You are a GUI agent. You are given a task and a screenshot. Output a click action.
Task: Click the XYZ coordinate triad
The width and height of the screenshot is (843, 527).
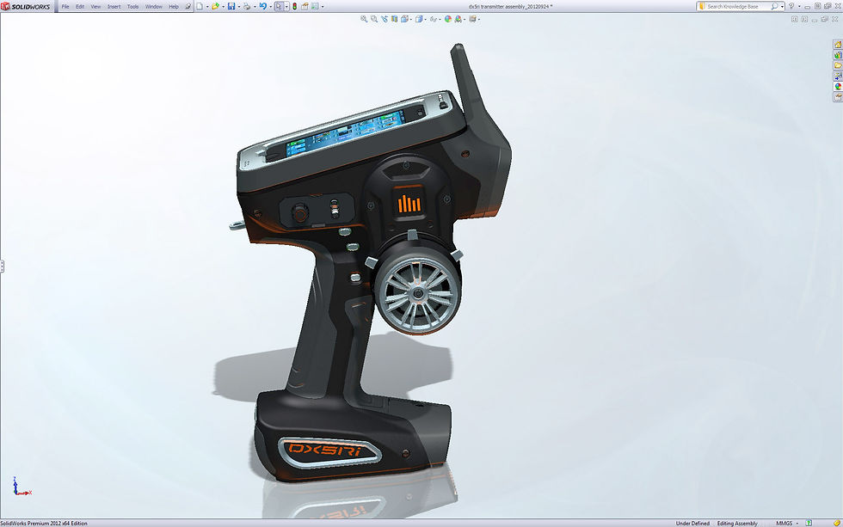(x=22, y=487)
